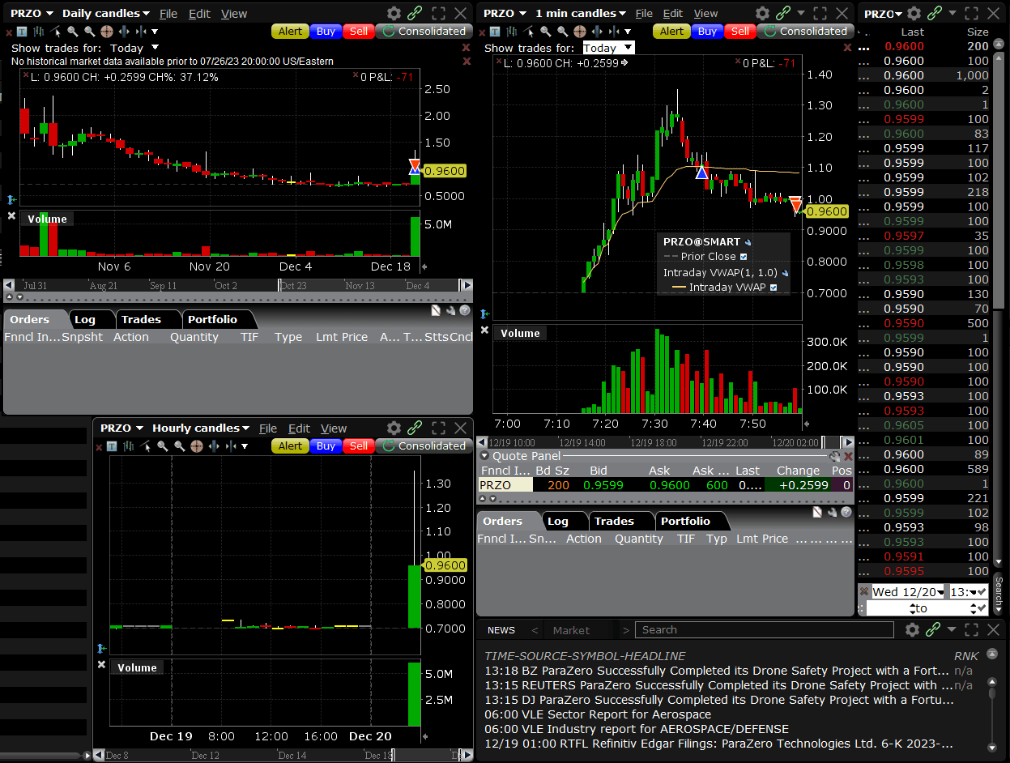The image size is (1010, 763).
Task: Click the green link icon on the 1 min candles chart
Action: (x=783, y=14)
